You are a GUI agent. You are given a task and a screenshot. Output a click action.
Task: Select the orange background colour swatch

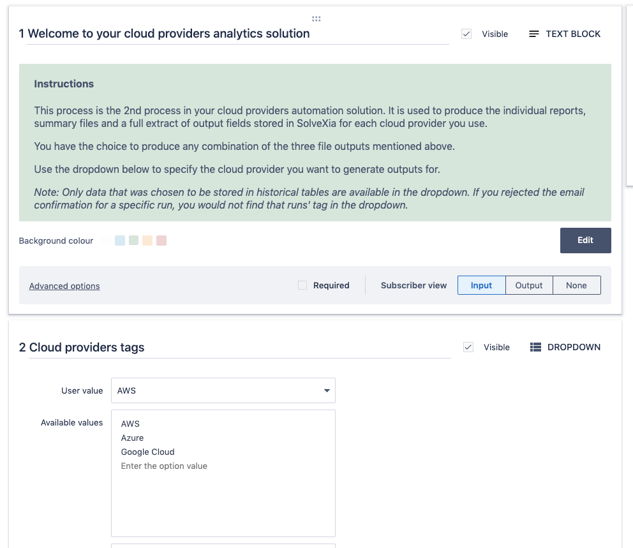pyautogui.click(x=147, y=241)
